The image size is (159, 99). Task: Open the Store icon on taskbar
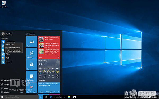[74, 97]
